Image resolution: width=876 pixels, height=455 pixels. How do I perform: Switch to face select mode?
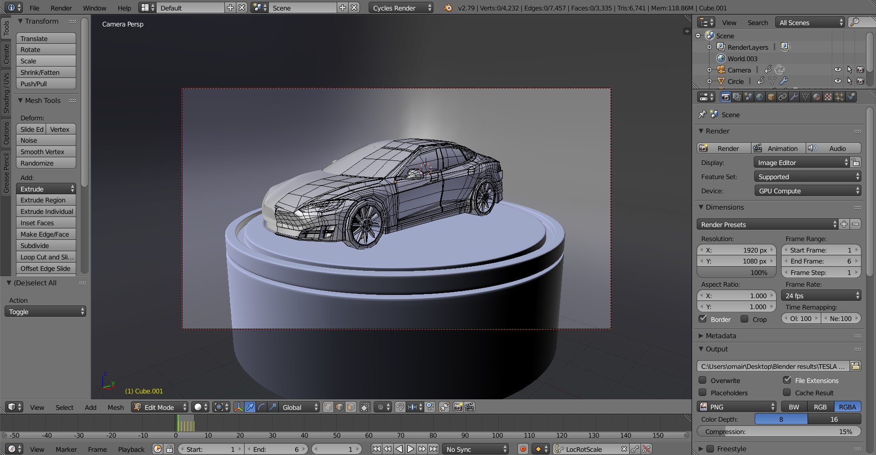pyautogui.click(x=351, y=407)
